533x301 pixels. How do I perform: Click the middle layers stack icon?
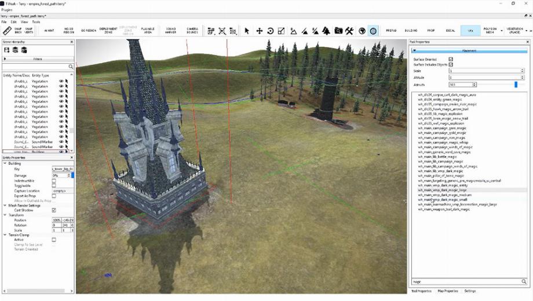(15, 50)
